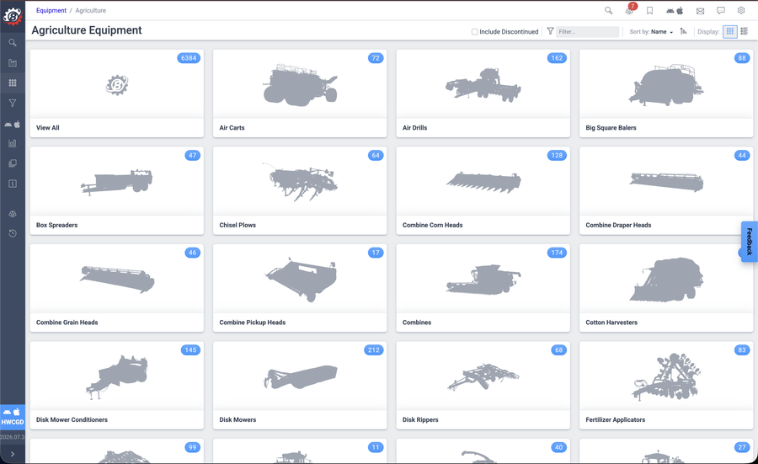
Task: Click the top bar bookmark icon
Action: pyautogui.click(x=649, y=11)
